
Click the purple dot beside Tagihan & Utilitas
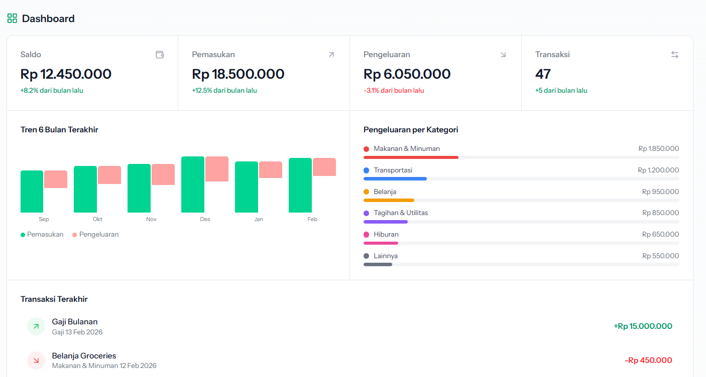coord(366,213)
